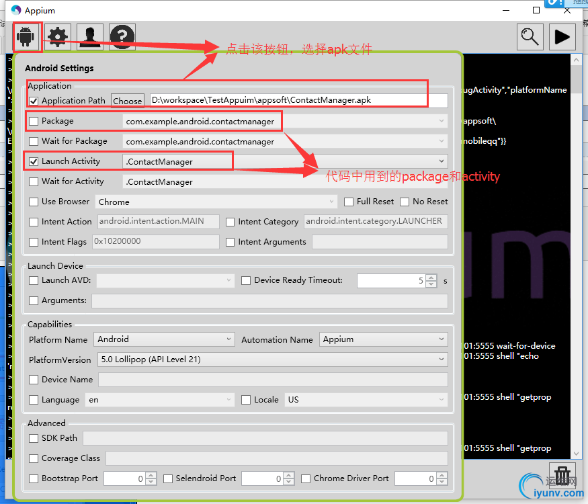Enable the No Reset checkbox
This screenshot has width=588, height=504.
(405, 202)
